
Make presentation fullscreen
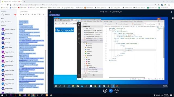point(173,18)
